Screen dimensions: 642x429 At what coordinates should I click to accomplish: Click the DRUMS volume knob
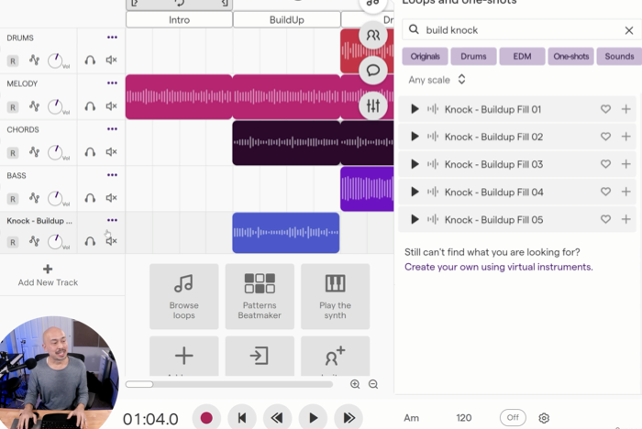(x=55, y=60)
